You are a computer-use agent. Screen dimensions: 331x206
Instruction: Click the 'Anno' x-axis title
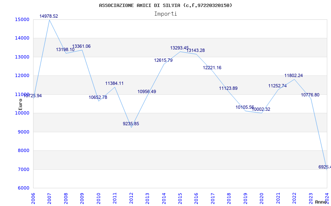point(321,202)
